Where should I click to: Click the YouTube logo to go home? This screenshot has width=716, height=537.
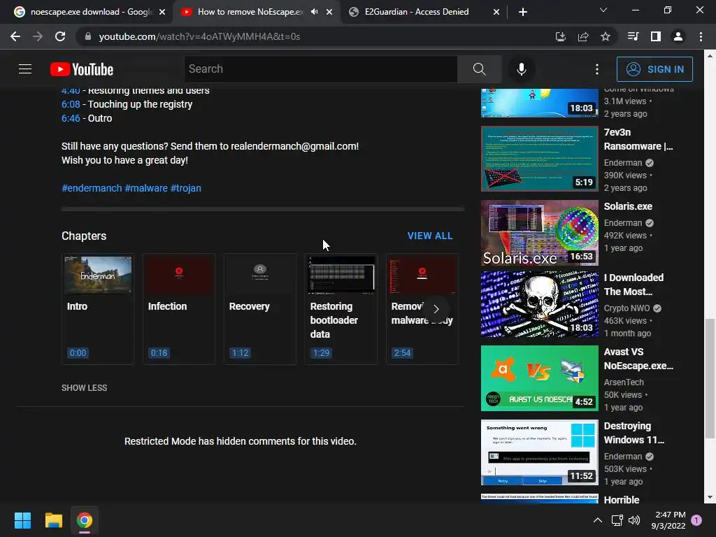click(82, 69)
